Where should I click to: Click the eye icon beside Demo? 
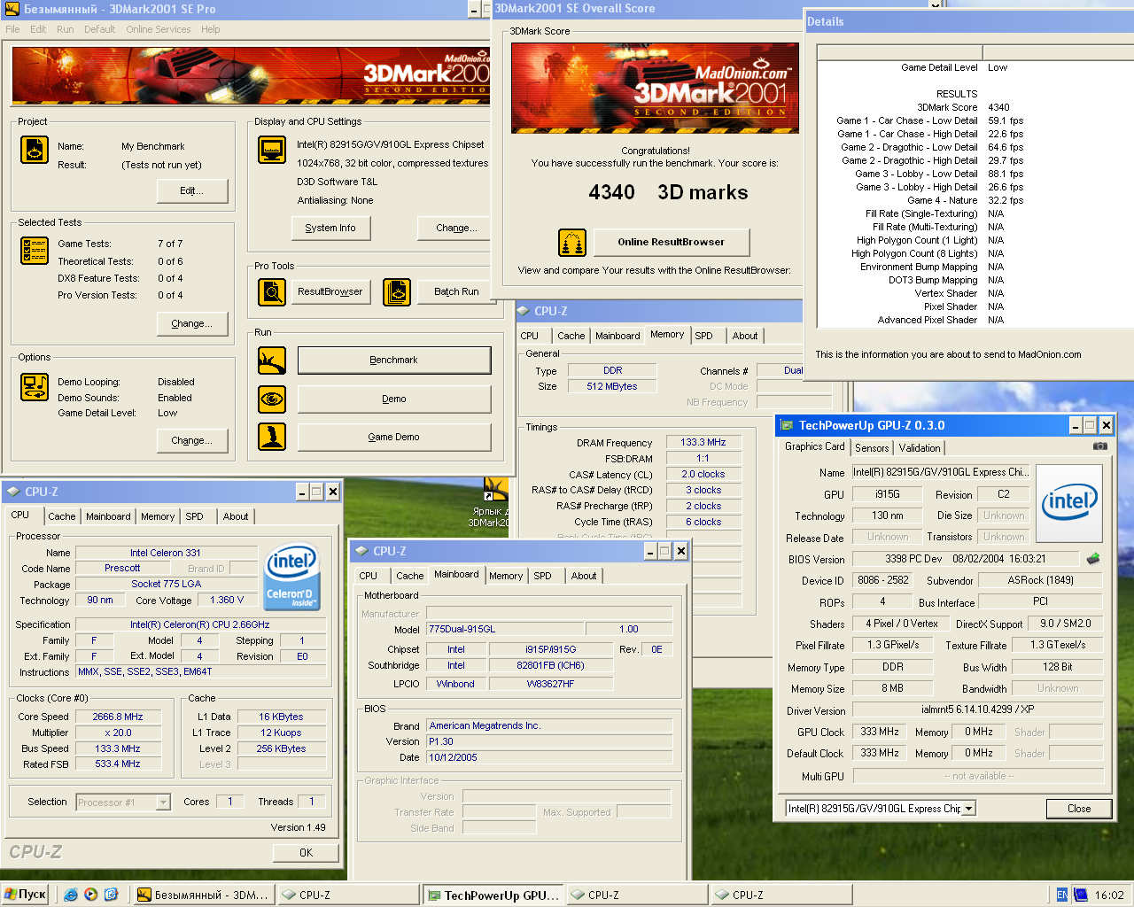pos(272,399)
